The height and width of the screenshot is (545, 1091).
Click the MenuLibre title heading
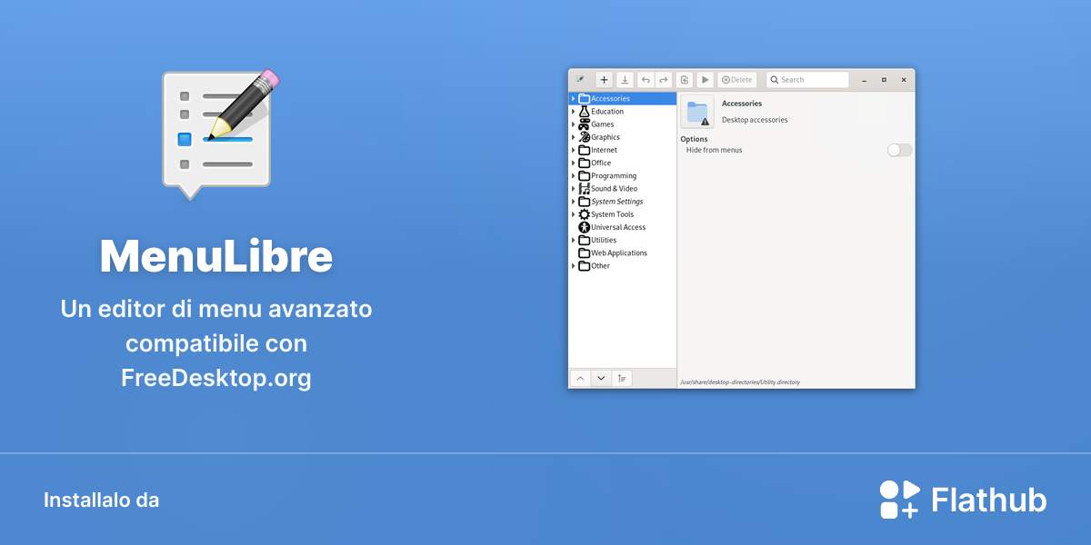point(216,257)
